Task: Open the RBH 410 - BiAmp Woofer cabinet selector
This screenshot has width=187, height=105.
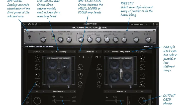Action: (121, 52)
